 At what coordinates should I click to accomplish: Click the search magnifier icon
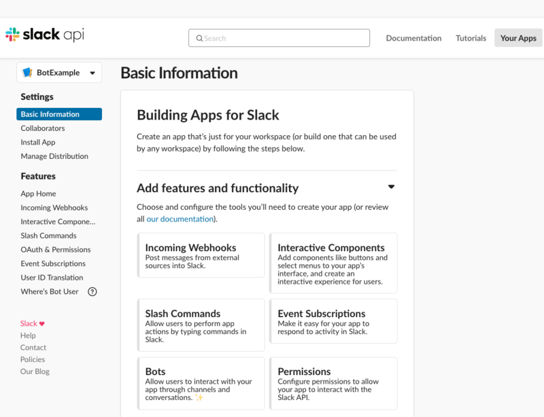200,37
